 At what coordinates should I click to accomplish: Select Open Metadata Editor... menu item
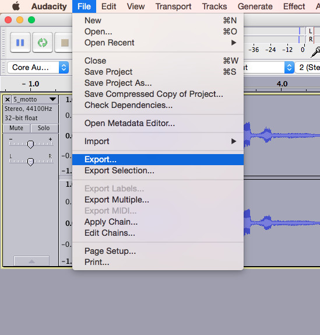pyautogui.click(x=158, y=123)
